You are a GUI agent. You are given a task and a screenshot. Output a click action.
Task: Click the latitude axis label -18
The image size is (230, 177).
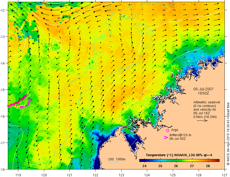coord(3,169)
